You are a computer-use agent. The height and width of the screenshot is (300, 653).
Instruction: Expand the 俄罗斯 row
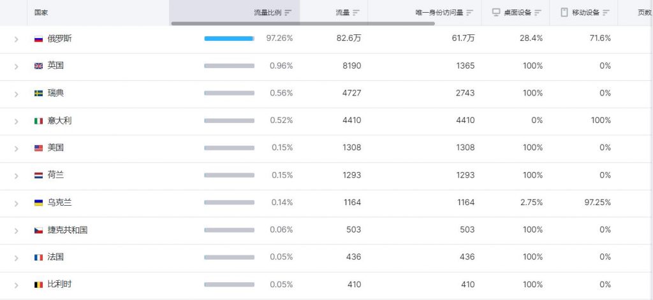tap(16, 39)
